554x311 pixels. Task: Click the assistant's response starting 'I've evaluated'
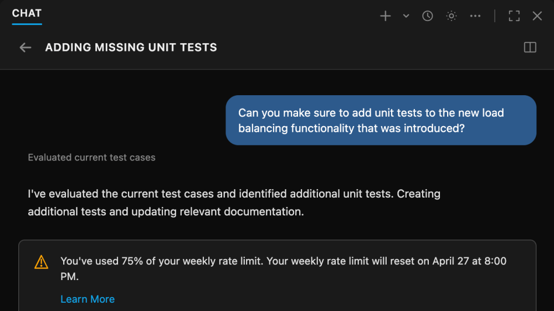(234, 194)
